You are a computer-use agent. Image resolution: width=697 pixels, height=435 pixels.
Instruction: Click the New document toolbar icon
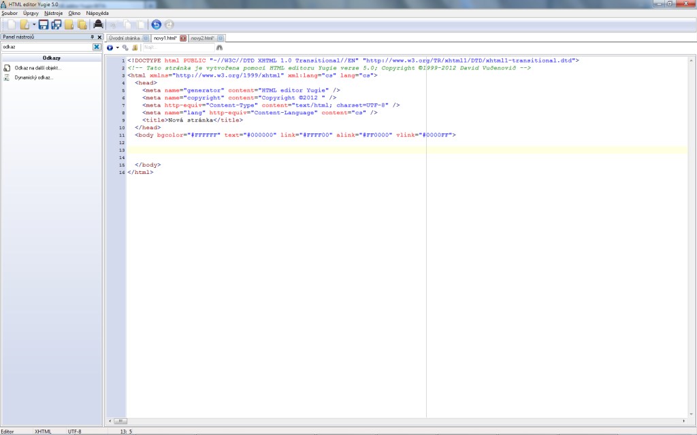pos(12,25)
